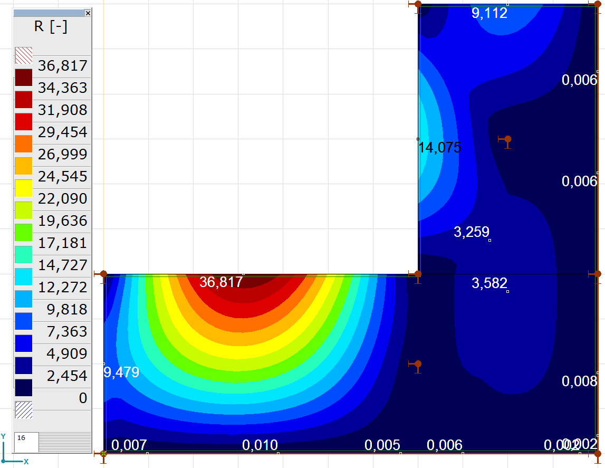Select the 14,075 value label
This screenshot has width=605, height=468.
tap(440, 148)
